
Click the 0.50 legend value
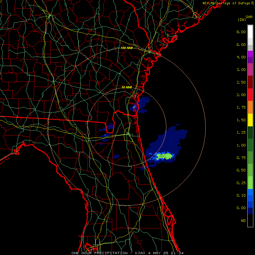(x=241, y=170)
